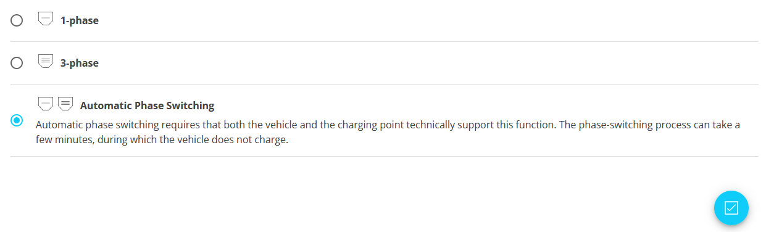Click the three-line plug icon beside 3-phase

[x=46, y=61]
